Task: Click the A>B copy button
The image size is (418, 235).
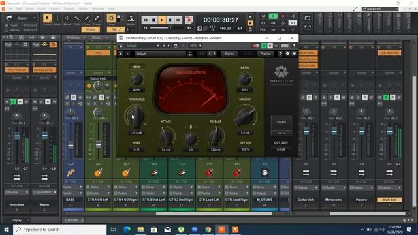Action: (x=212, y=54)
